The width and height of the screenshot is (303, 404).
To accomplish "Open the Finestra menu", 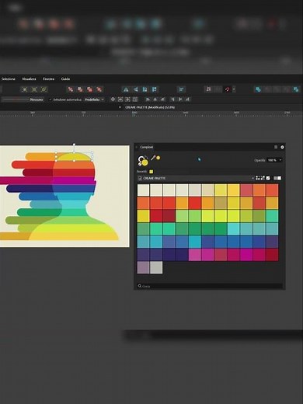I will click(48, 78).
